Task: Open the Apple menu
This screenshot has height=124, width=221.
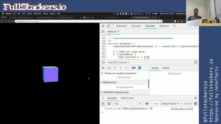Action: 3,14
